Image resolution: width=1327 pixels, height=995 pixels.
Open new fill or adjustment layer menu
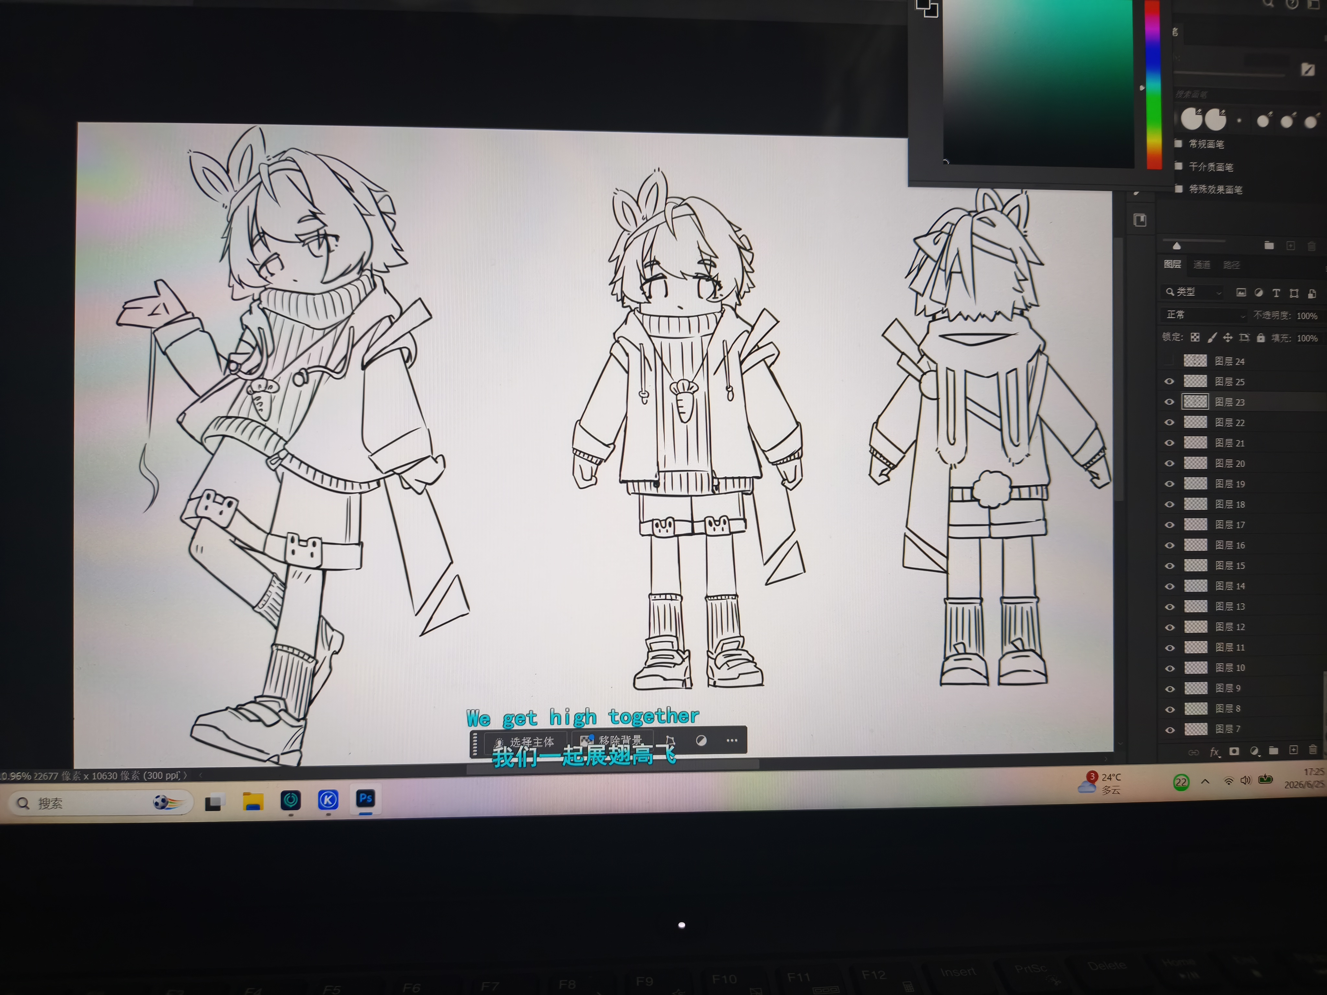[x=1254, y=751]
